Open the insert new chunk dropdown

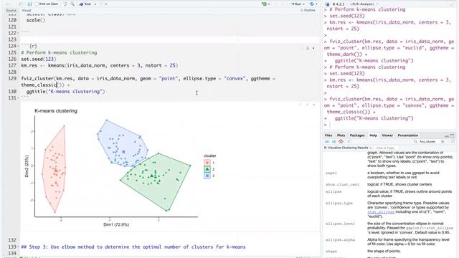[266, 4]
